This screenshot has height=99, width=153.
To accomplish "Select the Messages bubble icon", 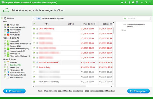I will point(8,41).
